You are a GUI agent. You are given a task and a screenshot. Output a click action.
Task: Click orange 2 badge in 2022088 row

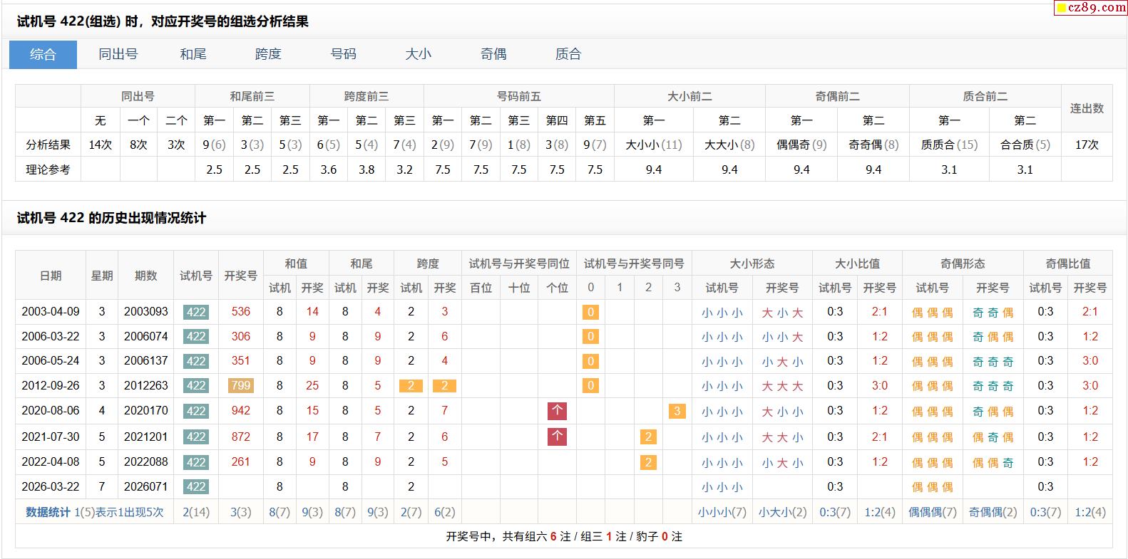tap(648, 462)
